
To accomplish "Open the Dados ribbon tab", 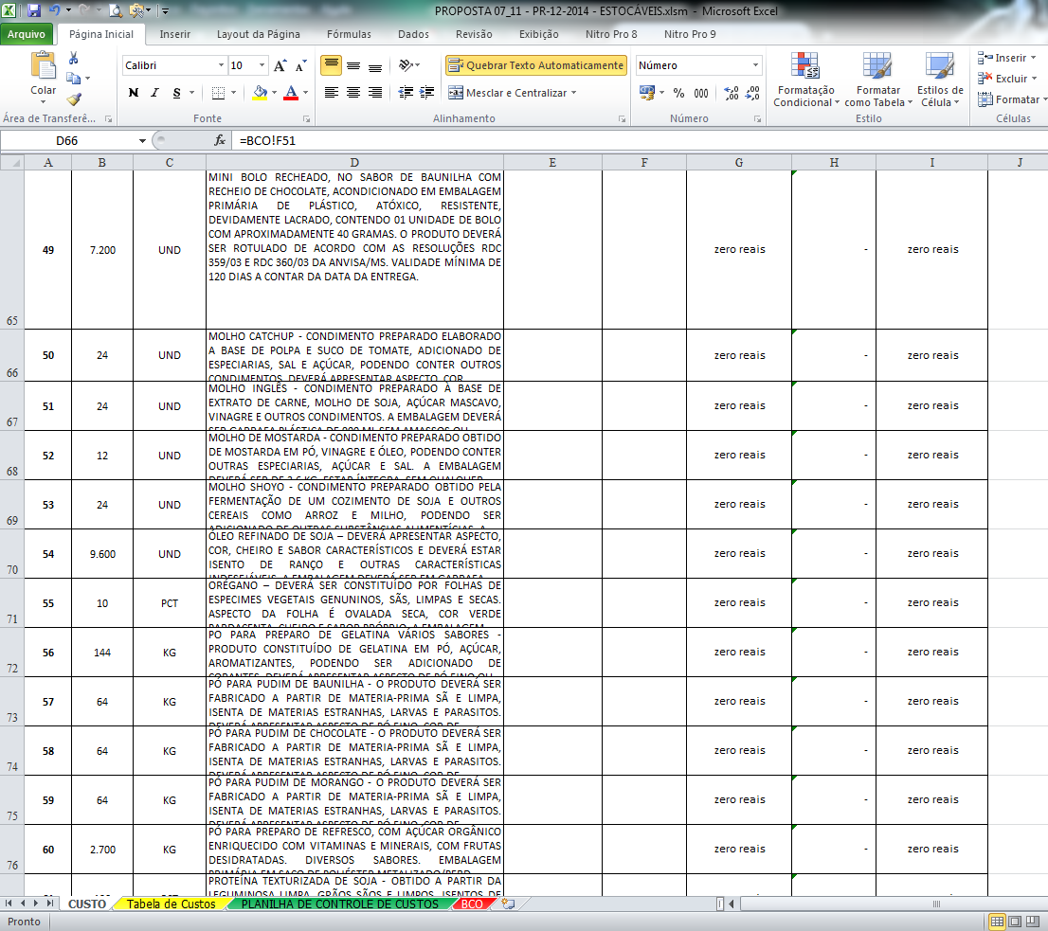I will click(x=413, y=34).
